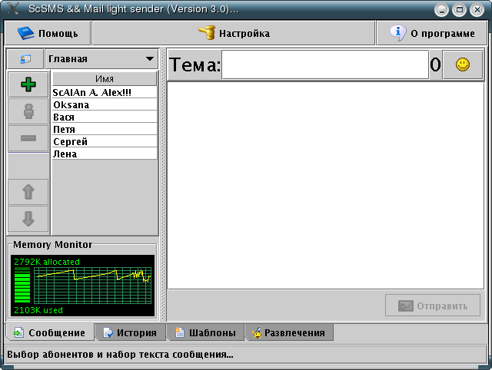Screen dimensions: 492x370
Task: Switch to the Шаблоны tab
Action: (x=205, y=332)
